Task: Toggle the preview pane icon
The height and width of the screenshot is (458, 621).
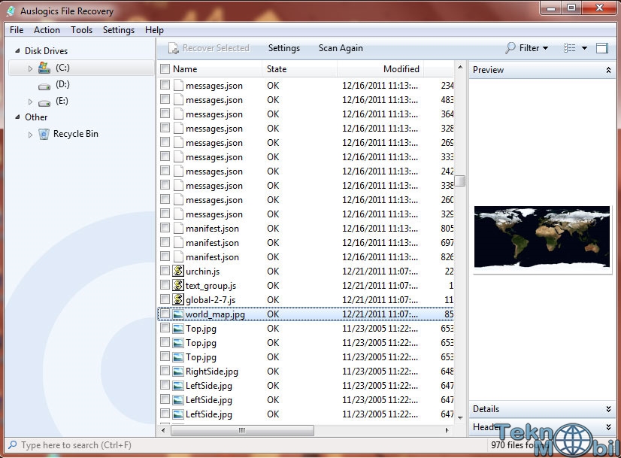Action: click(602, 48)
